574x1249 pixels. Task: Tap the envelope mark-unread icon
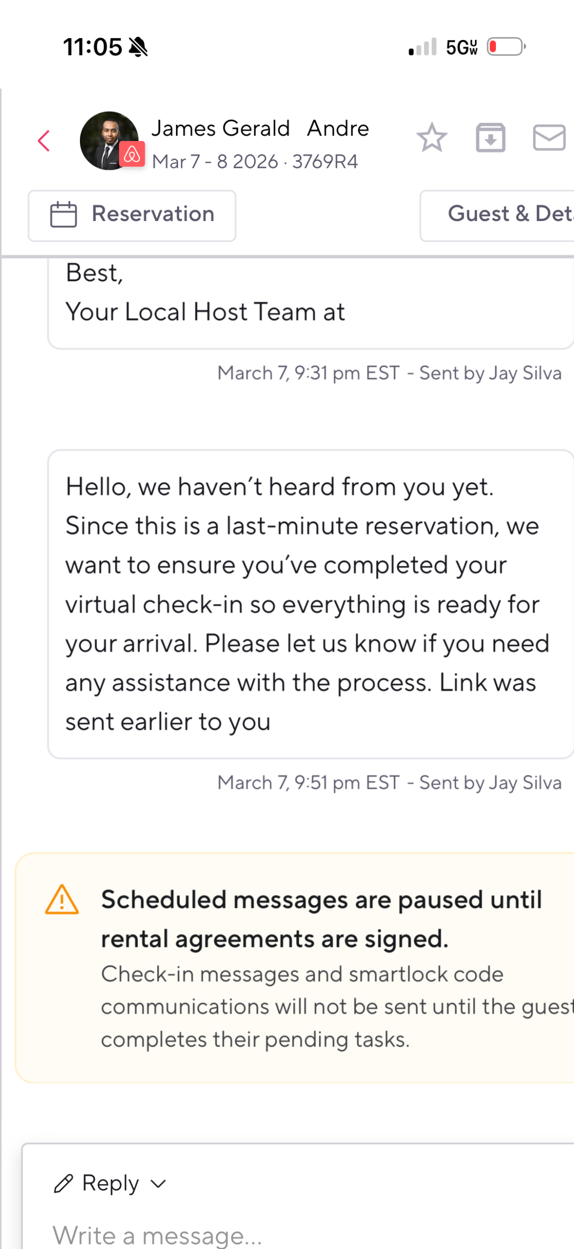click(x=549, y=138)
